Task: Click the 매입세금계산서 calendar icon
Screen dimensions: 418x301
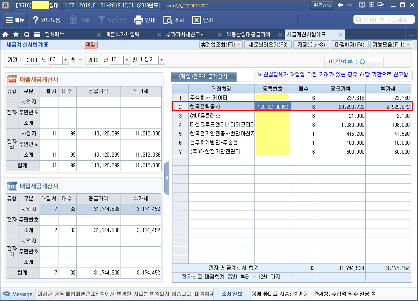Action: 12,186
